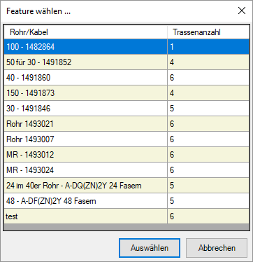Screen dimensions: 253x262
Task: Sort by Rohr/Kabel column header
Action: pos(85,32)
